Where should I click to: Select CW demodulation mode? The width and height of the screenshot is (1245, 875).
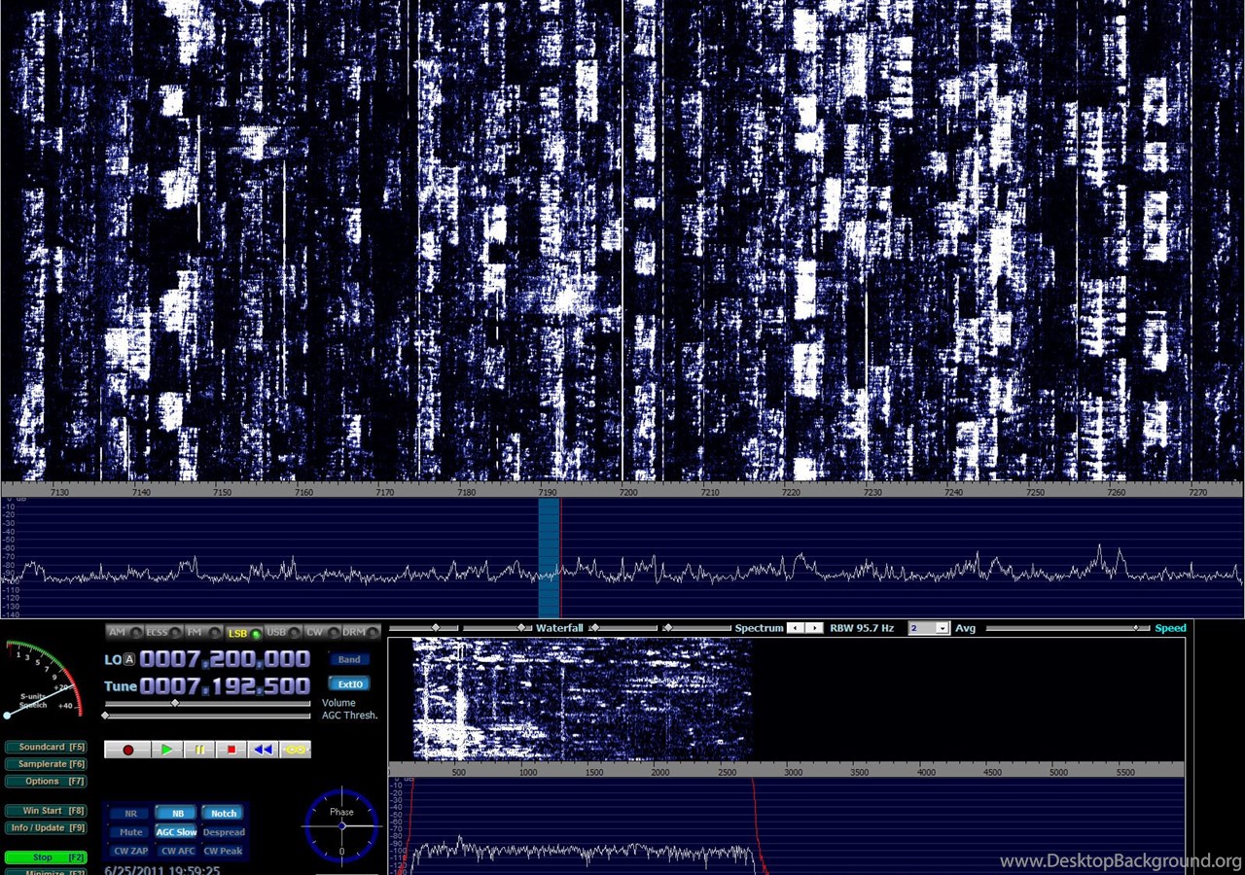[x=321, y=632]
